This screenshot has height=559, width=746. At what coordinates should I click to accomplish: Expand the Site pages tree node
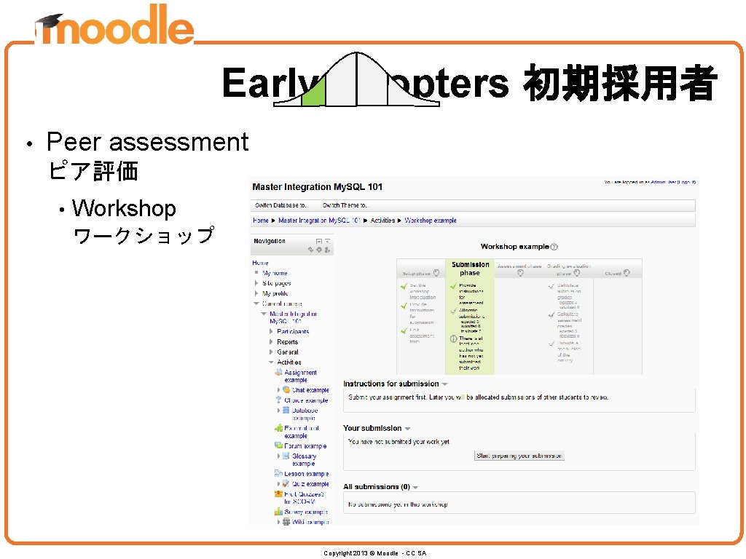coord(256,283)
